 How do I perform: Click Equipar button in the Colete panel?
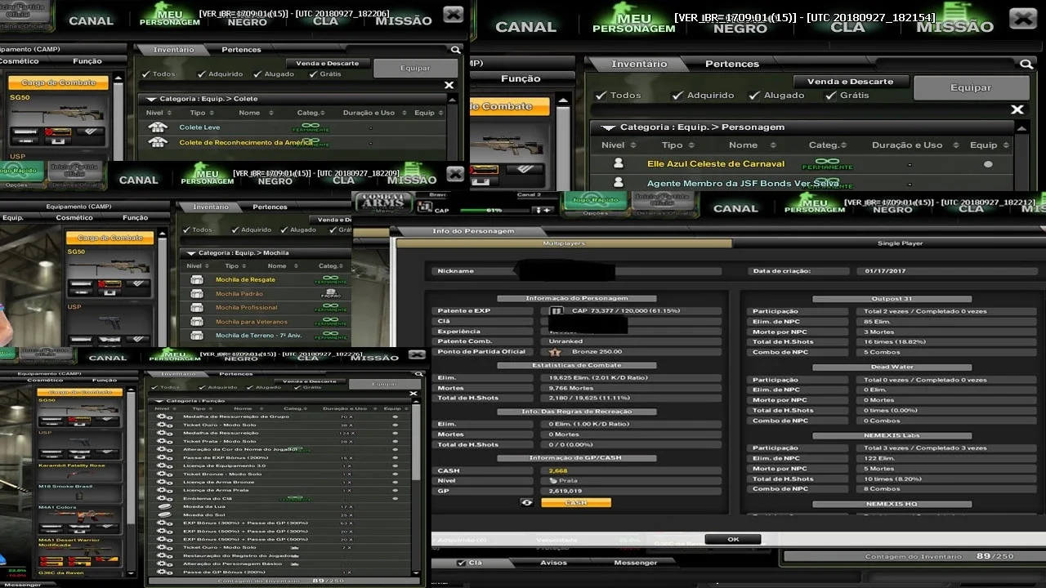[415, 68]
